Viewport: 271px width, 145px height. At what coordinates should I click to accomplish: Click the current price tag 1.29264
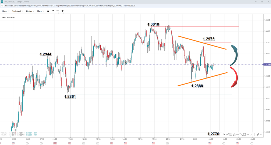pyautogui.click(x=267, y=65)
